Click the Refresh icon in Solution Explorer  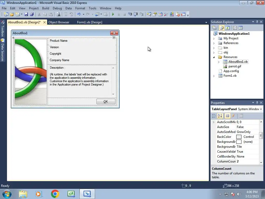click(x=227, y=28)
